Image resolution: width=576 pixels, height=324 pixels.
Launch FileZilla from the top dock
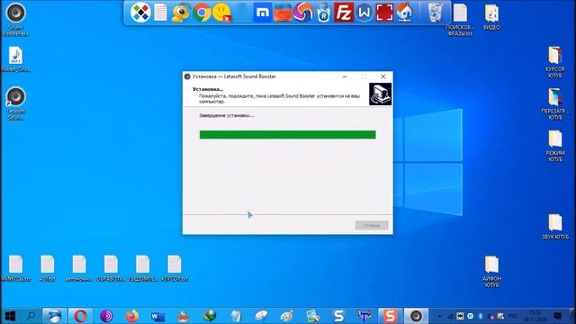pyautogui.click(x=344, y=13)
